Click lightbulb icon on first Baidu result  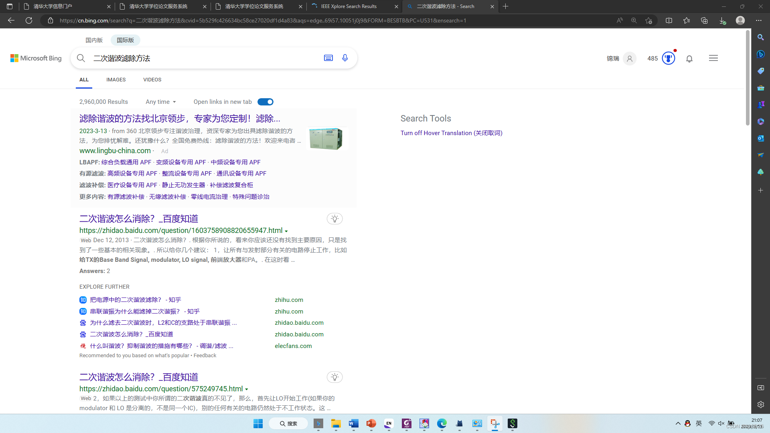point(335,219)
